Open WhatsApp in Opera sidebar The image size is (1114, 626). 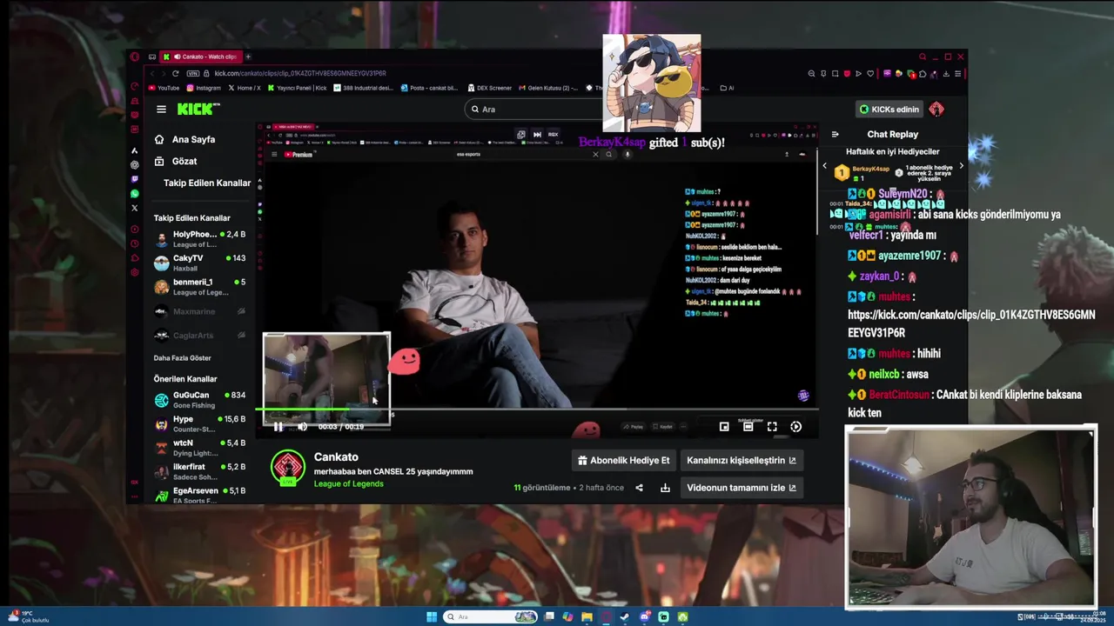pyautogui.click(x=134, y=194)
